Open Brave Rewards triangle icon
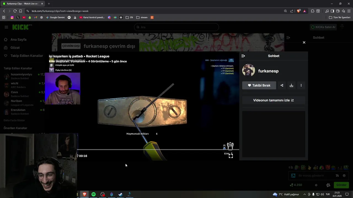 pos(304,11)
